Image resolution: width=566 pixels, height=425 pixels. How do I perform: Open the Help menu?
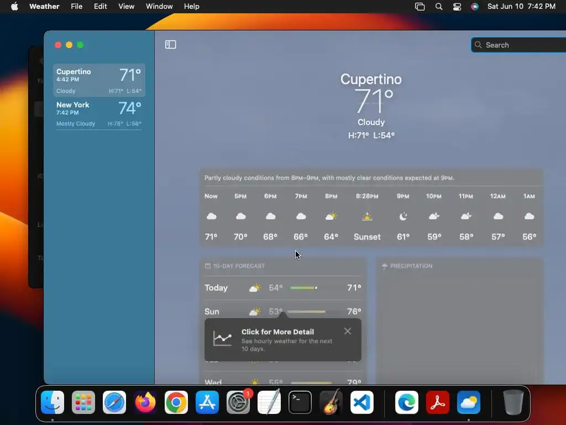(x=191, y=7)
